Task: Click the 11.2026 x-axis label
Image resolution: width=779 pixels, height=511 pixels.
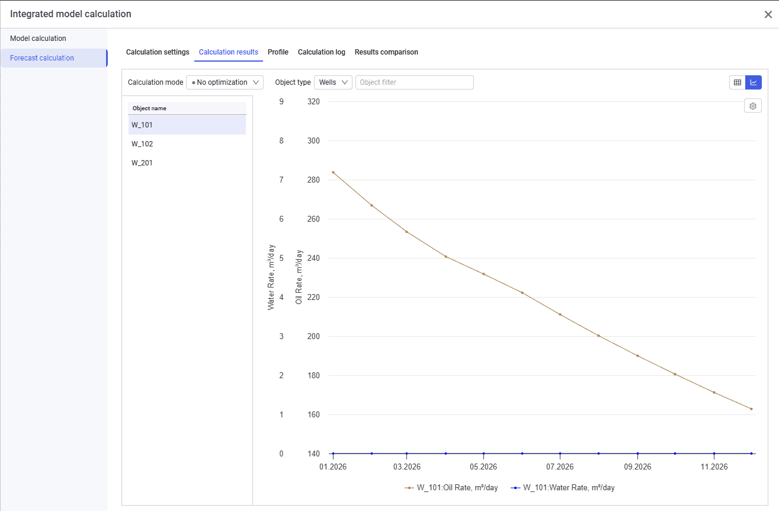Action: click(x=714, y=467)
